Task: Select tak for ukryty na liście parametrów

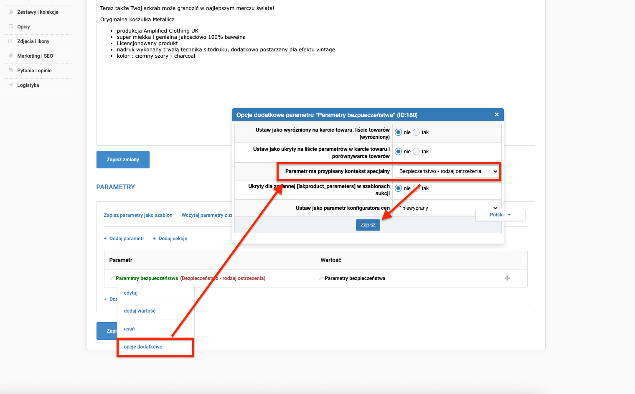Action: (416, 152)
